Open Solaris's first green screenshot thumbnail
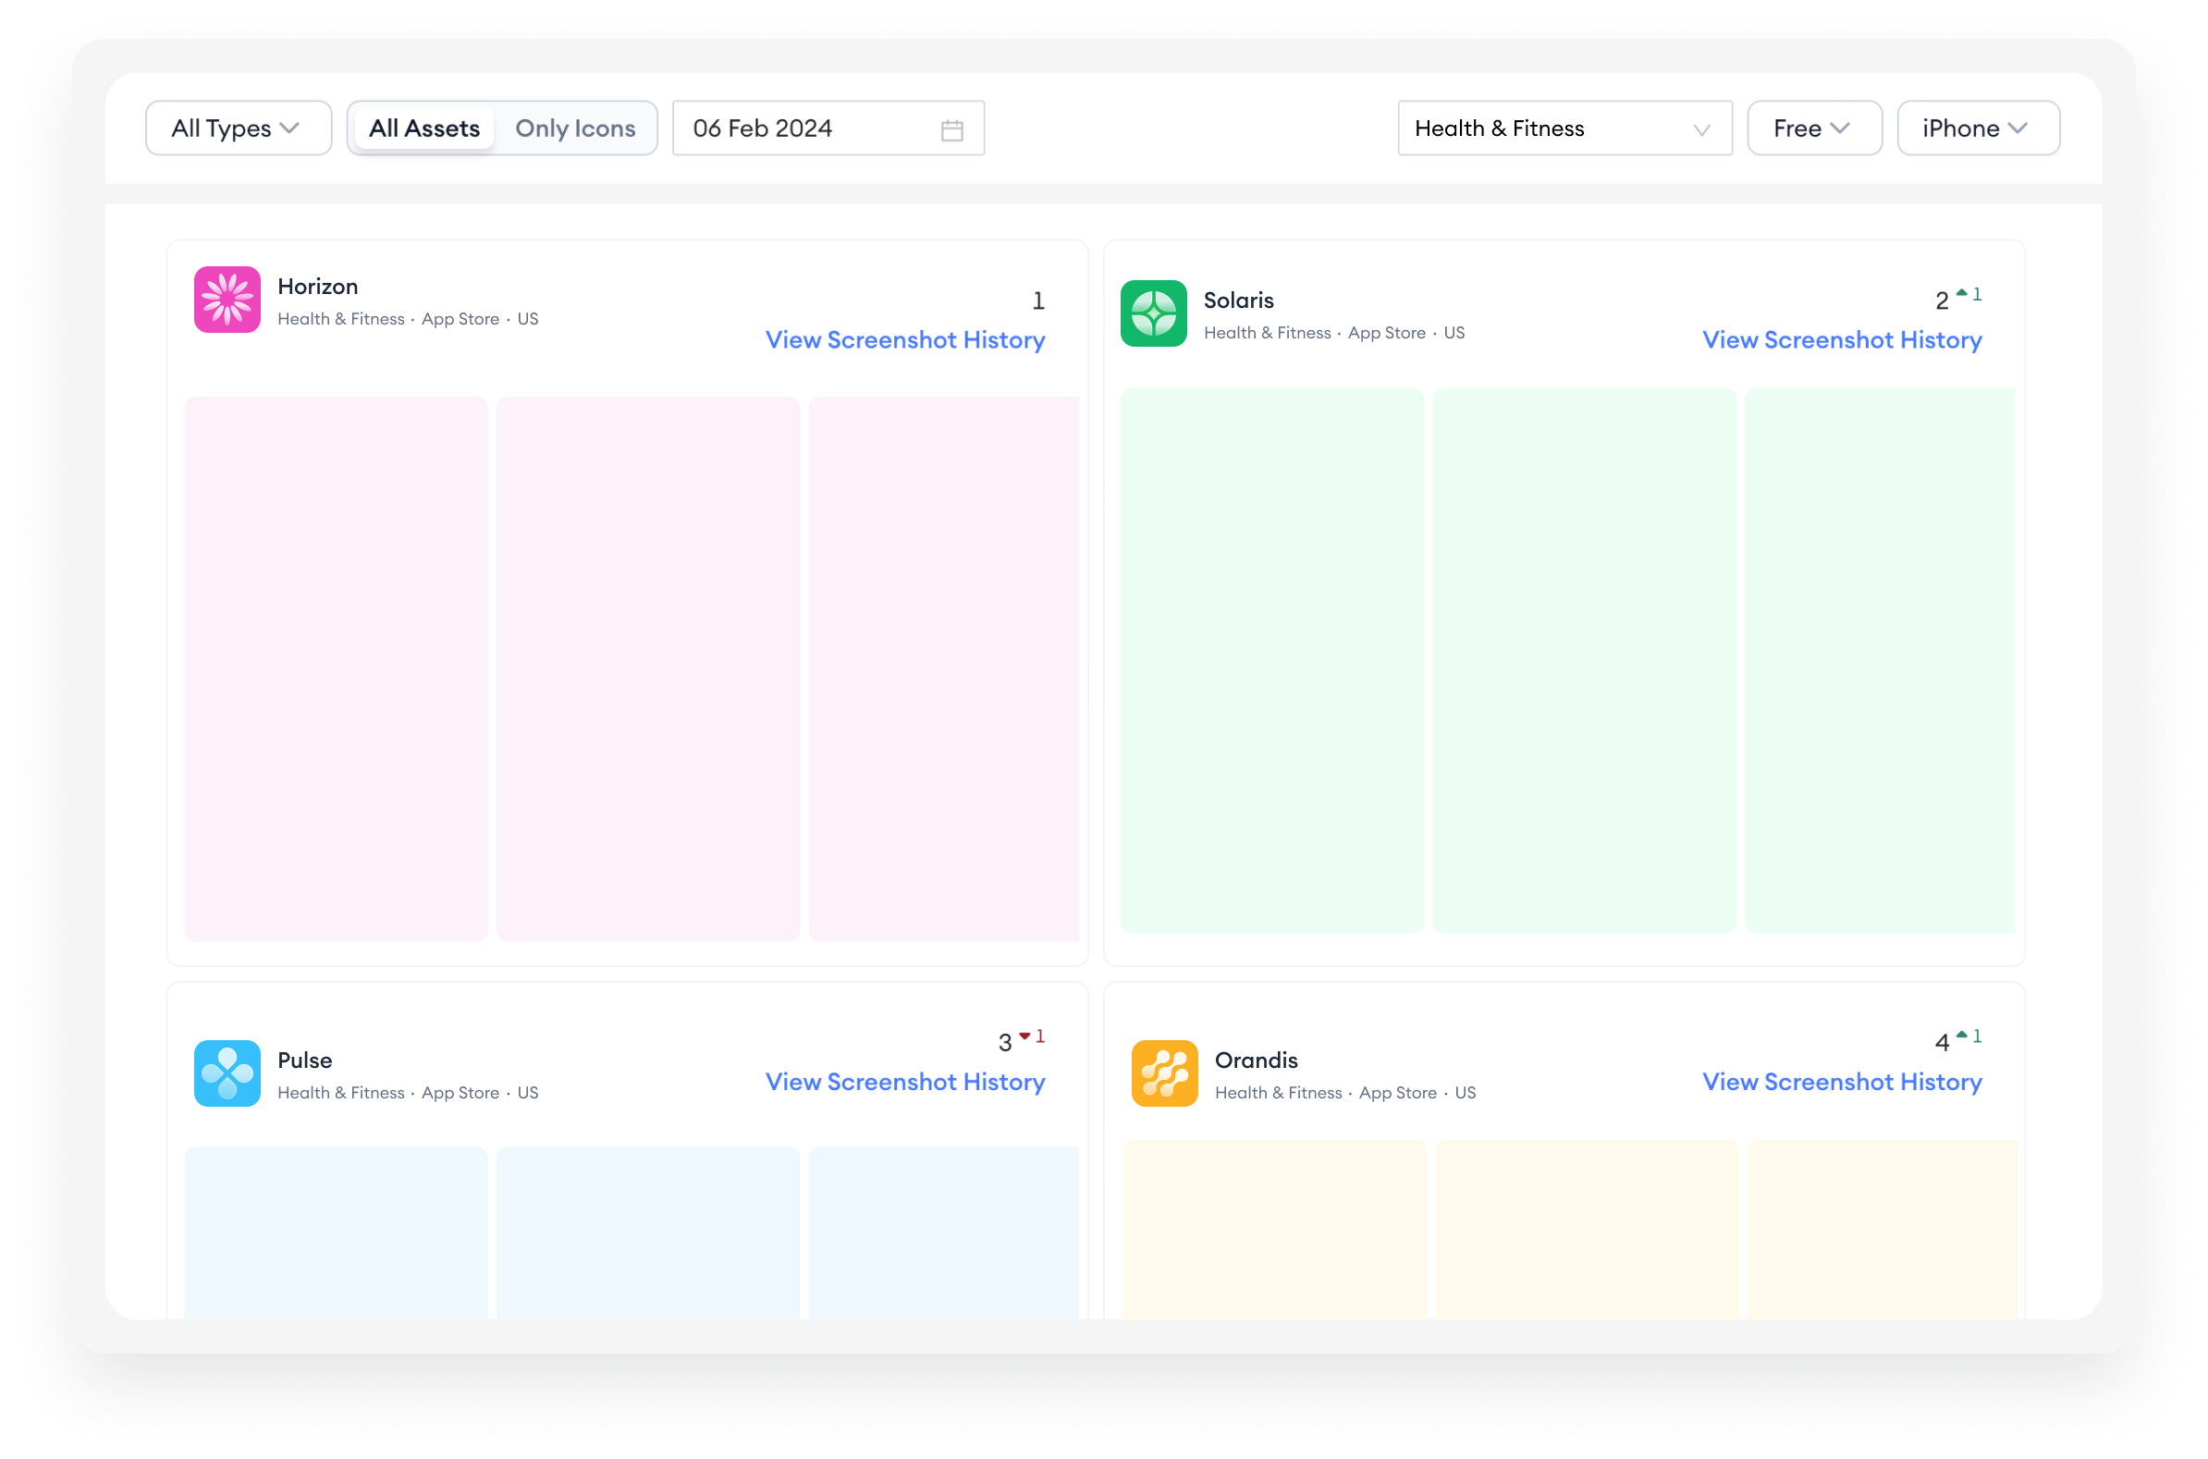 point(1271,661)
